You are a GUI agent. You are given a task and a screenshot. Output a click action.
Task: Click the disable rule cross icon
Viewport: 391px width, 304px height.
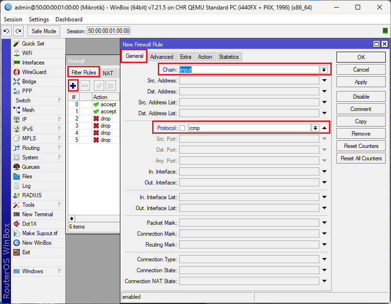111,86
